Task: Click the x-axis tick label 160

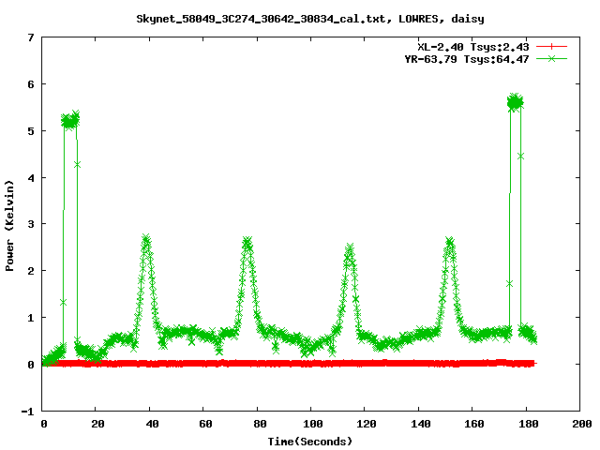Action: tap(474, 424)
